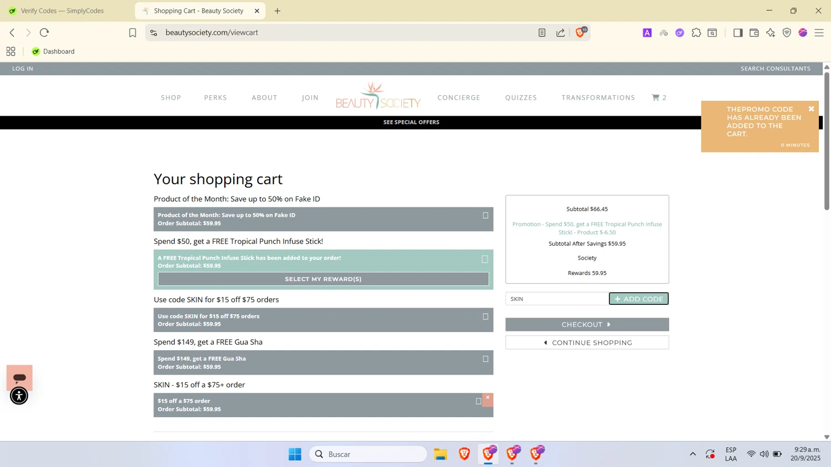Toggle checkbox for FREE Tropical Punch Infuse Stick

[485, 259]
